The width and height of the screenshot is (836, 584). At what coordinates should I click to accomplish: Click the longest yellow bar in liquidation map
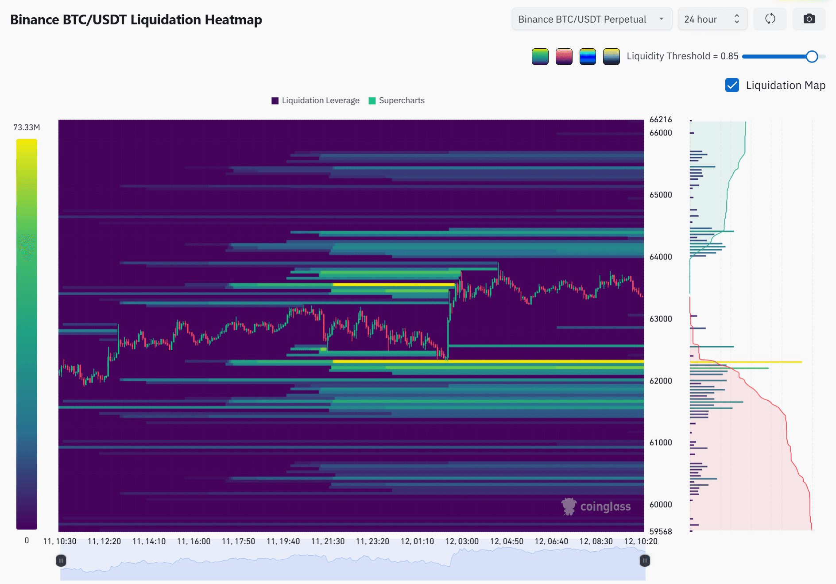746,362
